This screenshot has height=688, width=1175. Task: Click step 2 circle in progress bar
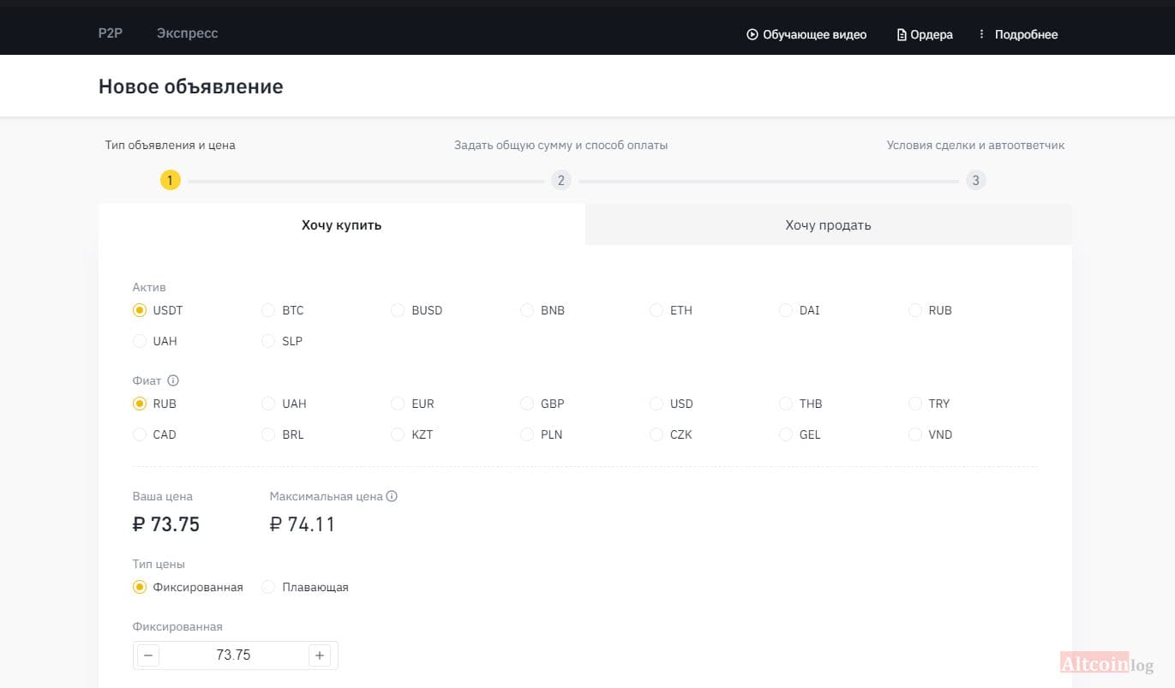pyautogui.click(x=561, y=180)
